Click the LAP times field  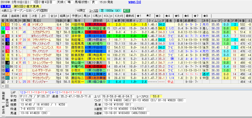[51, 92]
